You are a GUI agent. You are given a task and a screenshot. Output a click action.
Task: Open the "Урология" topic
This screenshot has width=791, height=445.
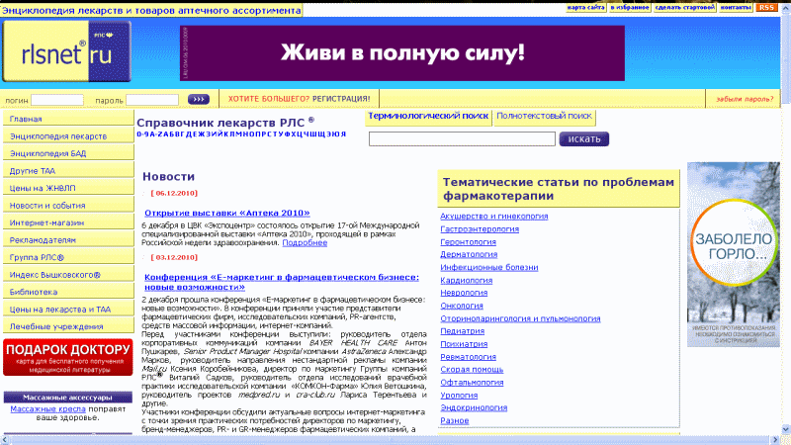click(x=459, y=396)
